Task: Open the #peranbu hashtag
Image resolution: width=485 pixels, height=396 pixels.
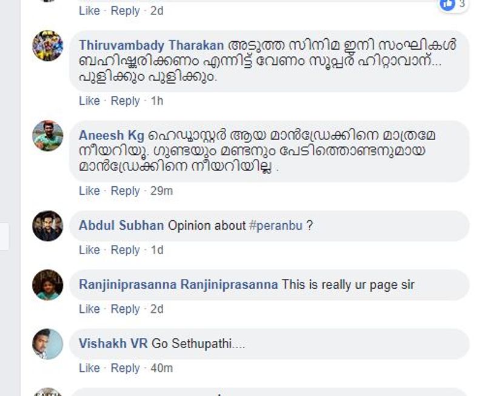Action: 276,226
